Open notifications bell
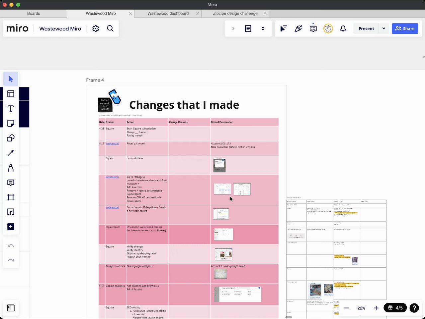The image size is (425, 319). tap(343, 28)
